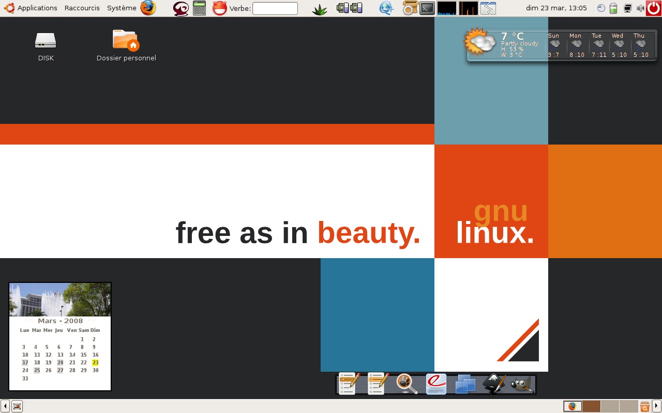Open the trash on the bottom panel
Image resolution: width=662 pixels, height=413 pixels.
[645, 406]
